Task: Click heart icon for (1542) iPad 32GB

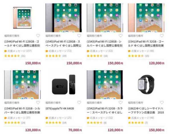Action: point(121,102)
